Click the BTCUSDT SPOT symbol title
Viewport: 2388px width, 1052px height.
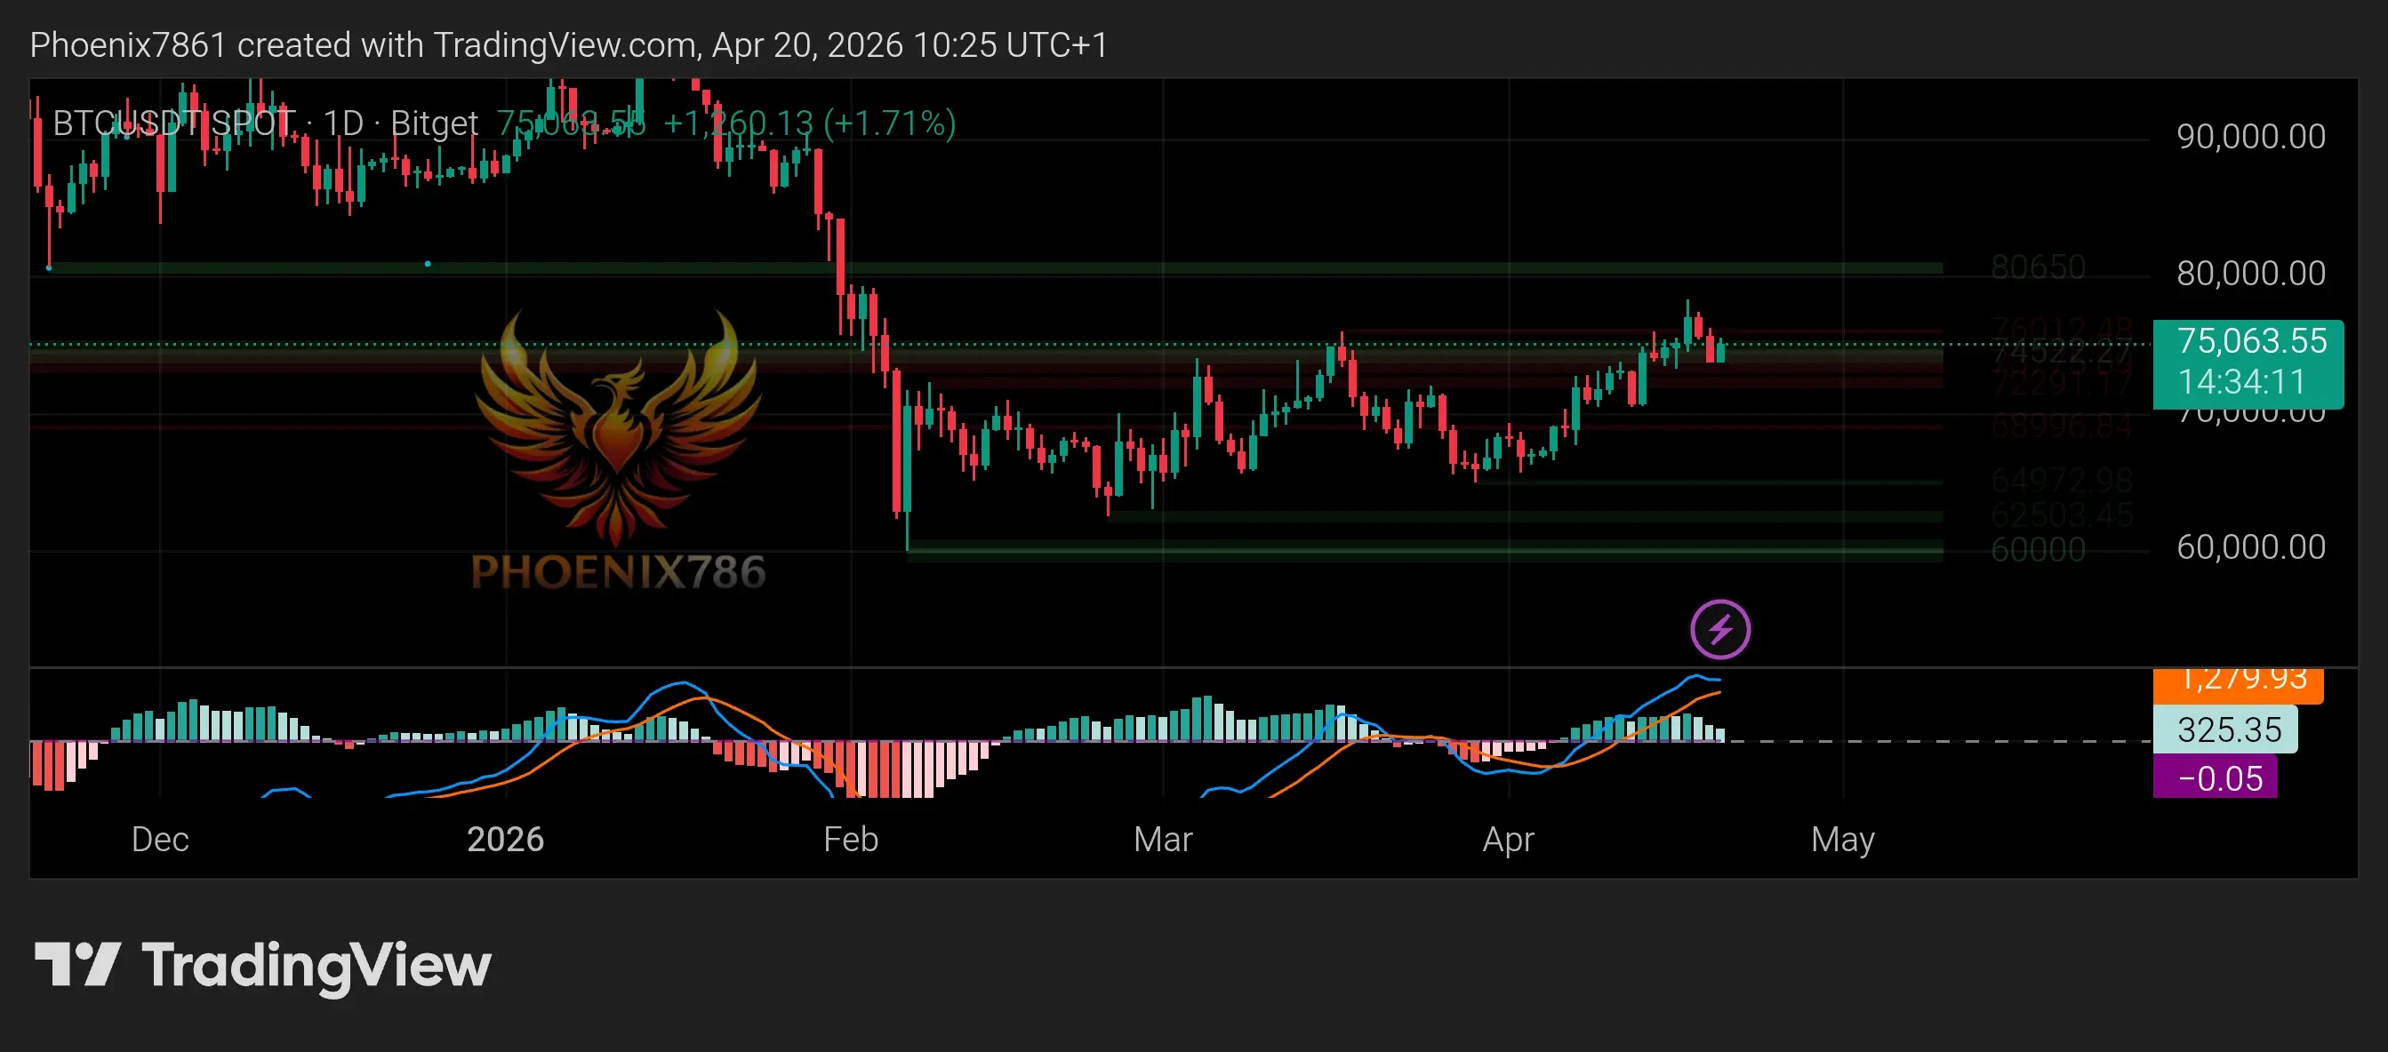click(173, 124)
